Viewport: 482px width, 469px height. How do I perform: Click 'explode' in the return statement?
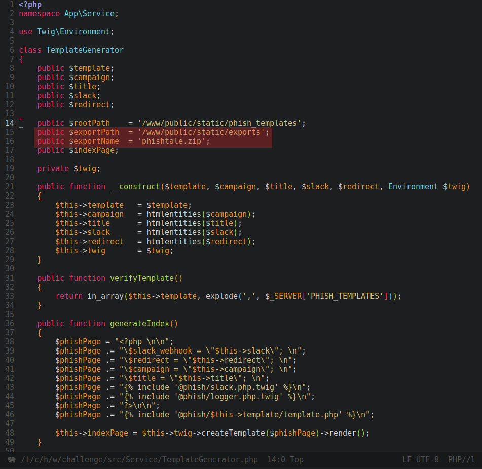[221, 296]
